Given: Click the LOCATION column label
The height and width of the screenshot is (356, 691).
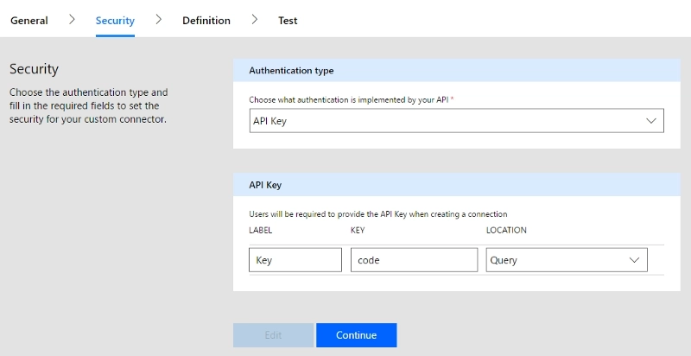Looking at the screenshot, I should coord(506,231).
